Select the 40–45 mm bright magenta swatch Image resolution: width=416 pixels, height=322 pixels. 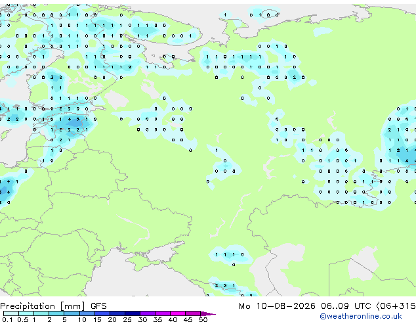tap(178, 313)
